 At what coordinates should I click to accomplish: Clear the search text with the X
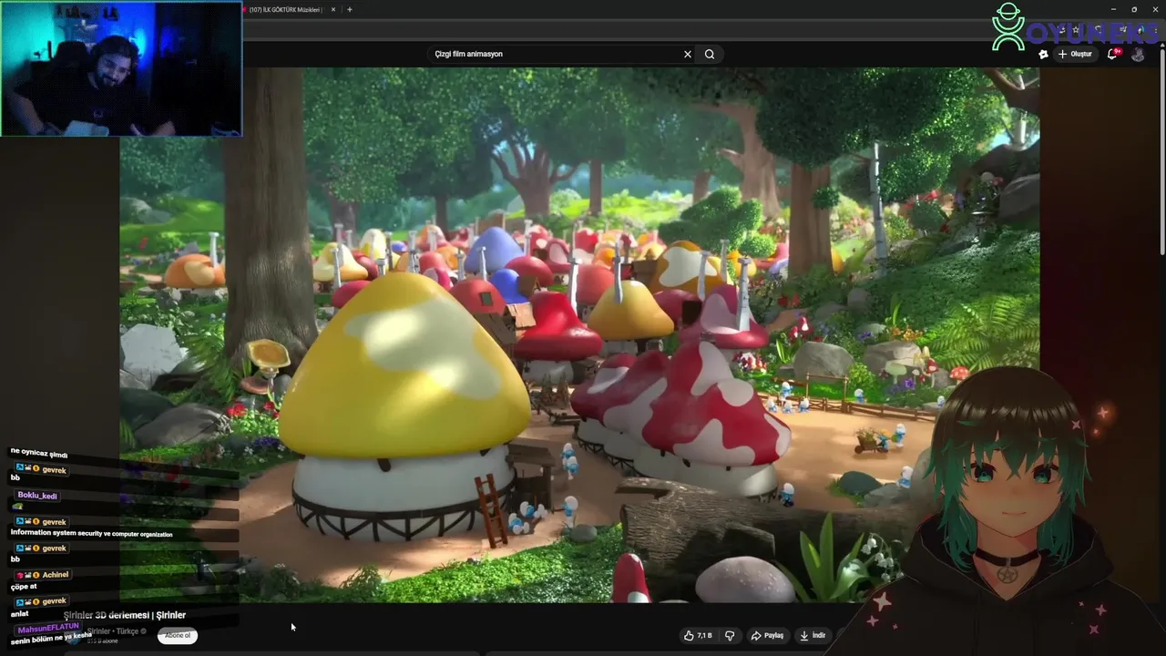688,54
